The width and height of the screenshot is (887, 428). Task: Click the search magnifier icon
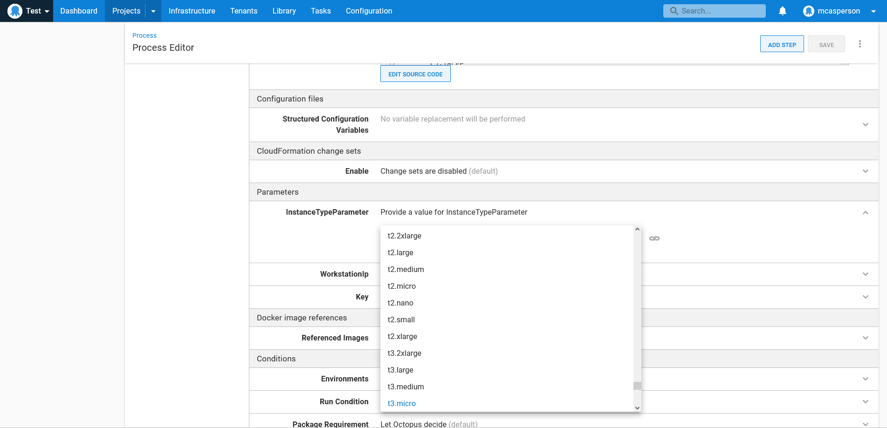pos(674,11)
